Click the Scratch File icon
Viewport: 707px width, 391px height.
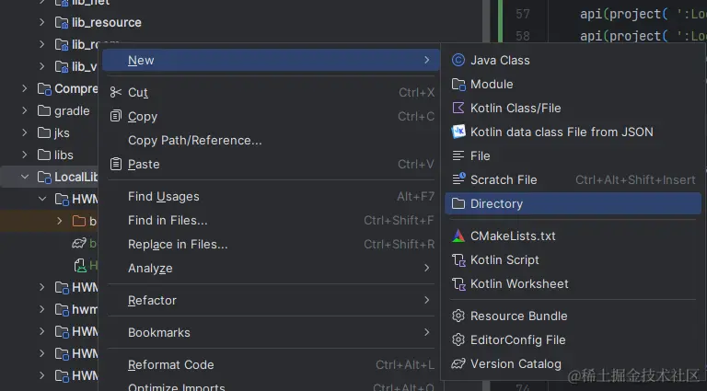458,179
